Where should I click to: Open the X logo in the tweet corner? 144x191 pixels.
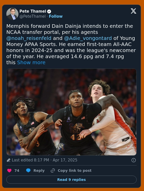tap(134, 11)
